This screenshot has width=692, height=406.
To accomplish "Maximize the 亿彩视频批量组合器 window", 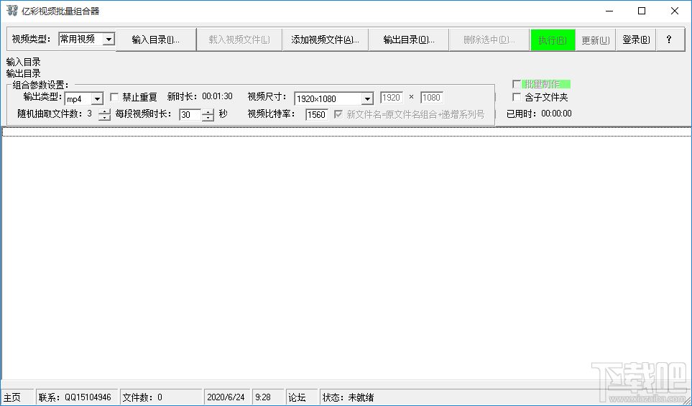I will [x=642, y=11].
